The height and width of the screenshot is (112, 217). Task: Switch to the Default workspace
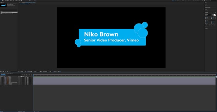173,1
